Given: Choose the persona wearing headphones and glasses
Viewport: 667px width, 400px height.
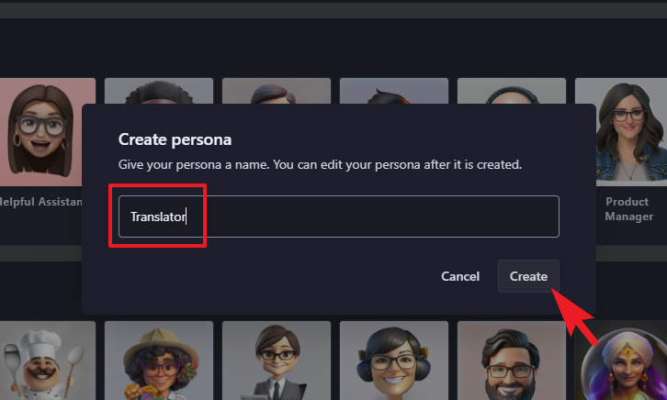Looking at the screenshot, I should click(x=394, y=361).
